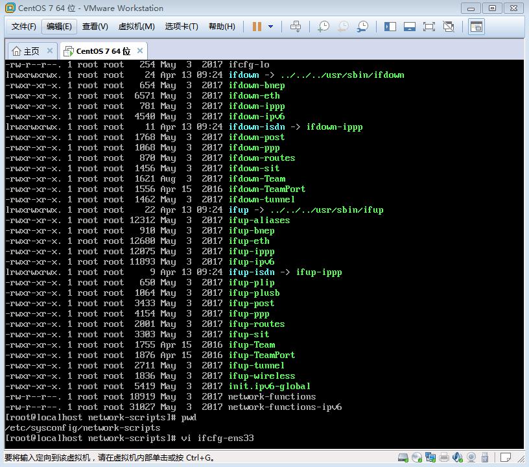Click the webcam status icon

(471, 457)
